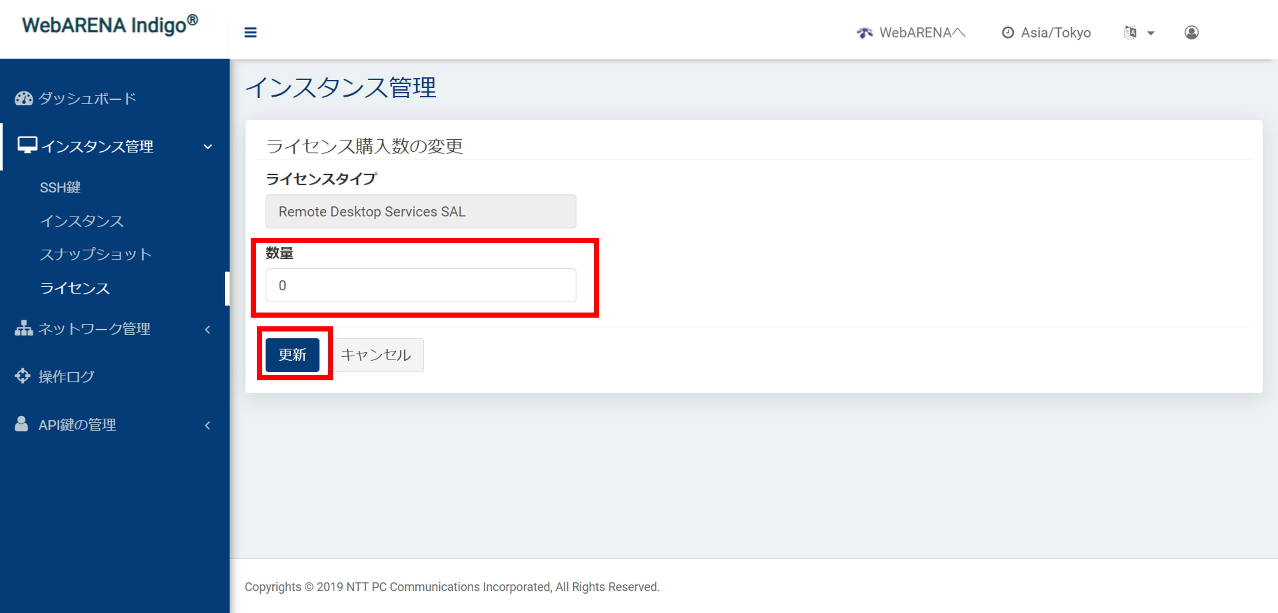Click the network sitemap icon beside ネットワーク管理
Viewport: 1278px width, 613px height.
[x=23, y=329]
